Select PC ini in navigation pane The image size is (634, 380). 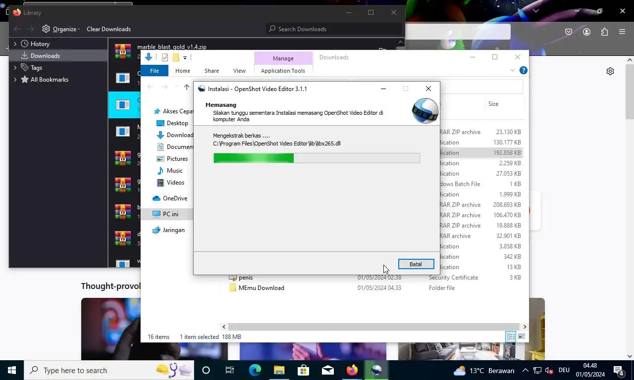click(170, 214)
